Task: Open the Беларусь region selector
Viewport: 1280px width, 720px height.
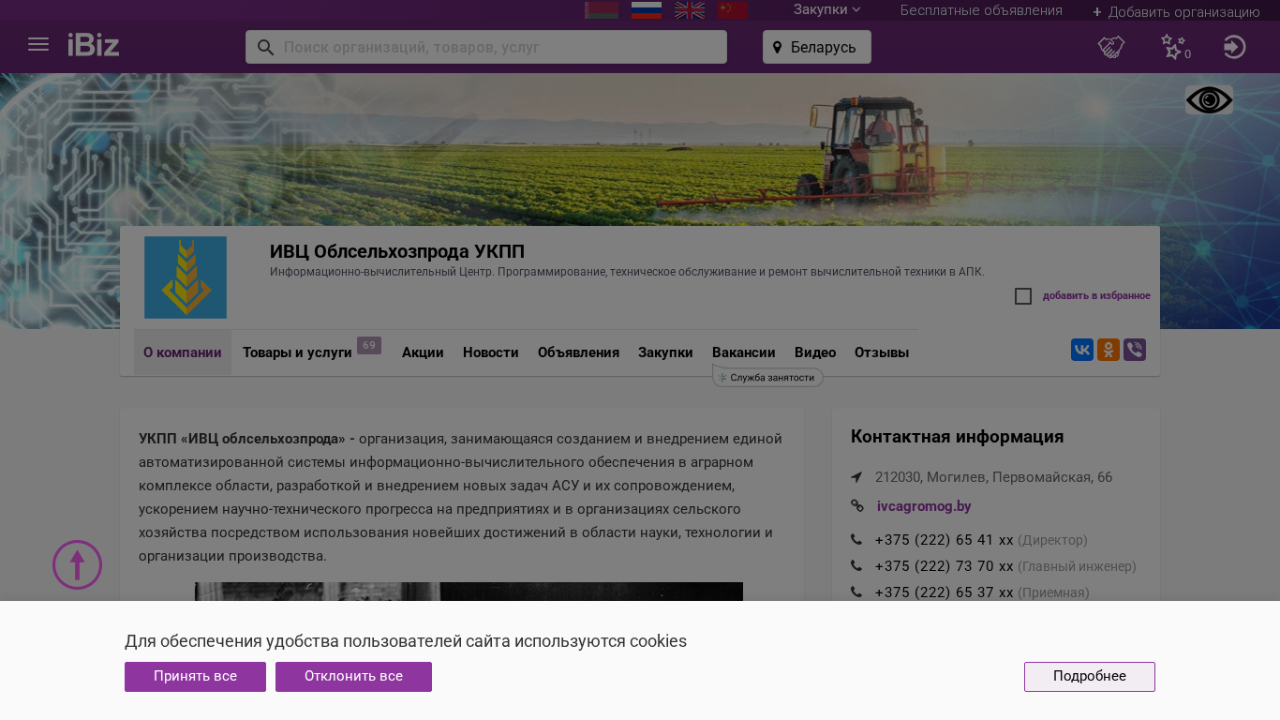Action: click(x=817, y=47)
